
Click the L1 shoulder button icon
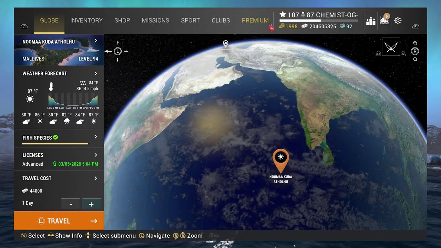[x=24, y=26]
